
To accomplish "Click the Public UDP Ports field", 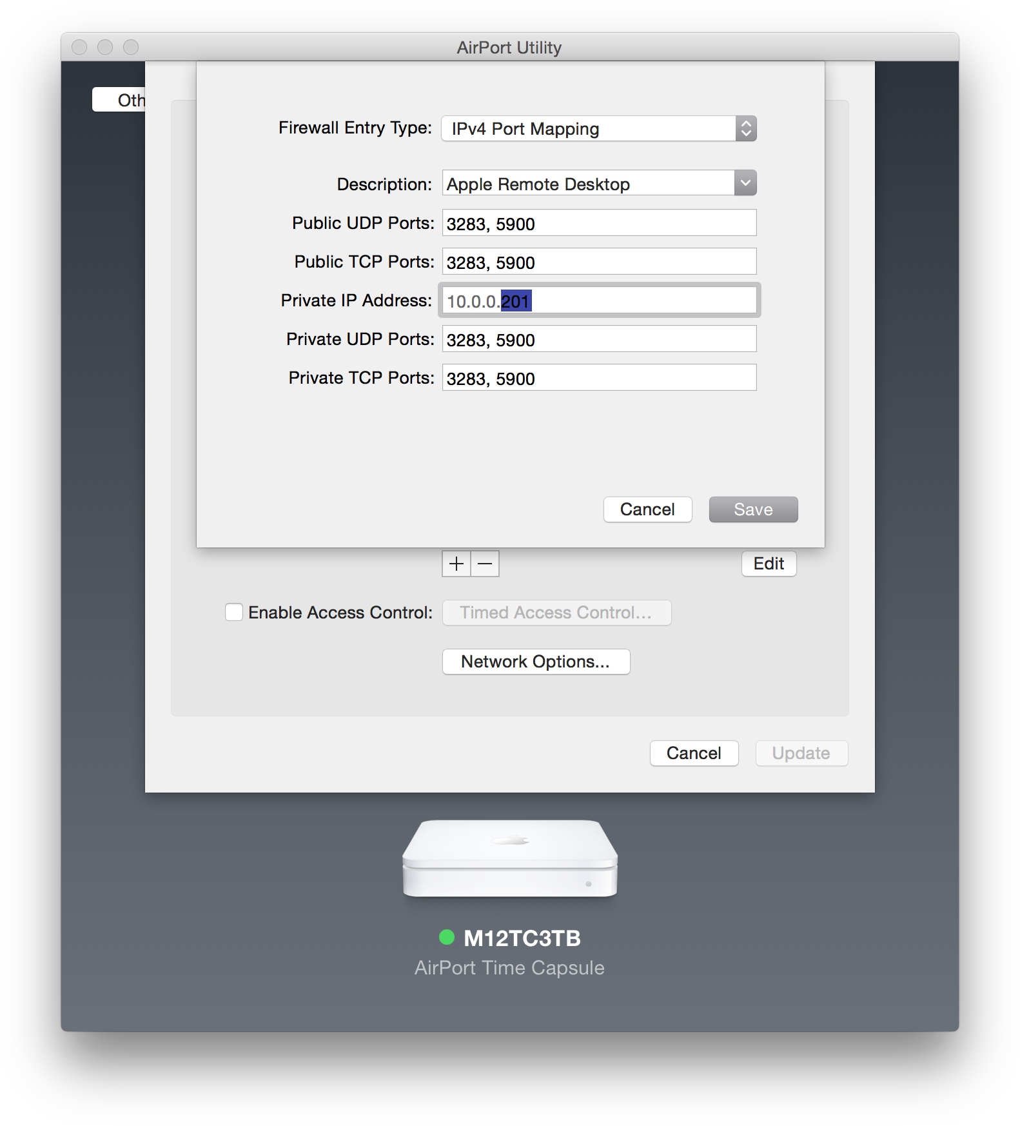I will [x=599, y=223].
